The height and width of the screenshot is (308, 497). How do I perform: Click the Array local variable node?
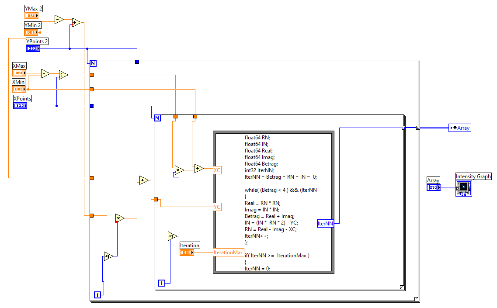click(459, 128)
